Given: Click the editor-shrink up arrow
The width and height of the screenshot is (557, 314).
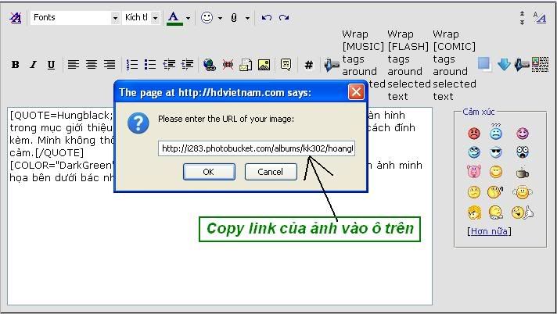Looking at the screenshot, I should click(x=522, y=14).
